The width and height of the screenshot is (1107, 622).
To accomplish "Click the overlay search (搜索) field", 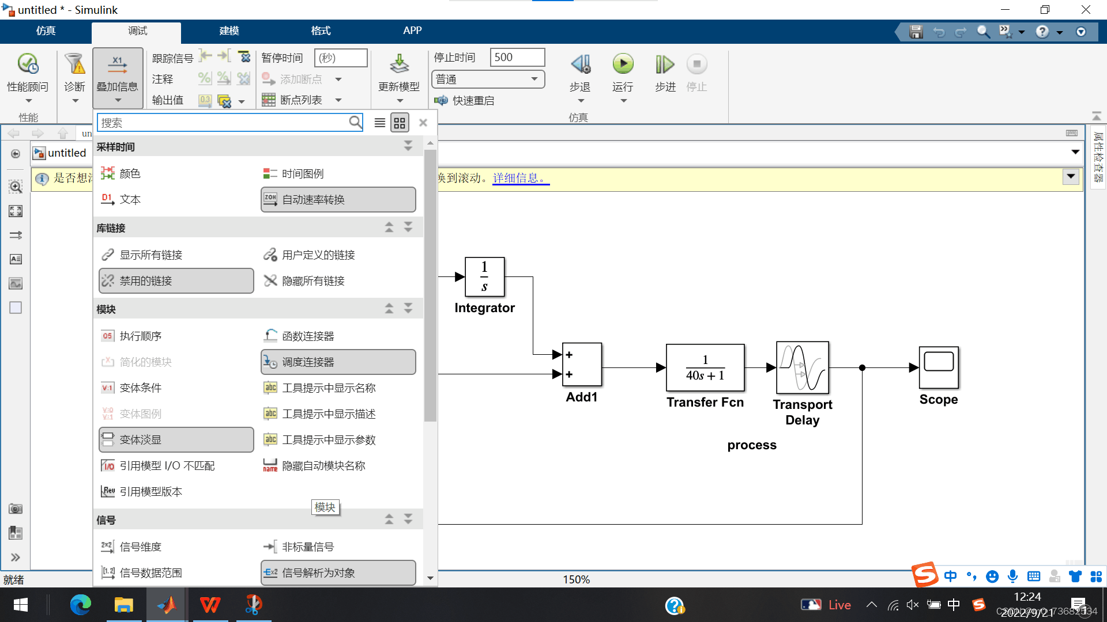I will coord(224,123).
